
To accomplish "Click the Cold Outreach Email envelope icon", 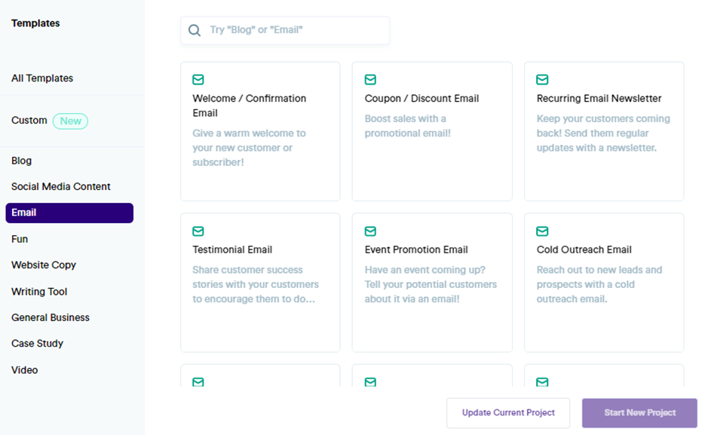I will (x=542, y=231).
